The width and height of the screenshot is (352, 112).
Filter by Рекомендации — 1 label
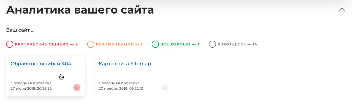119,44
